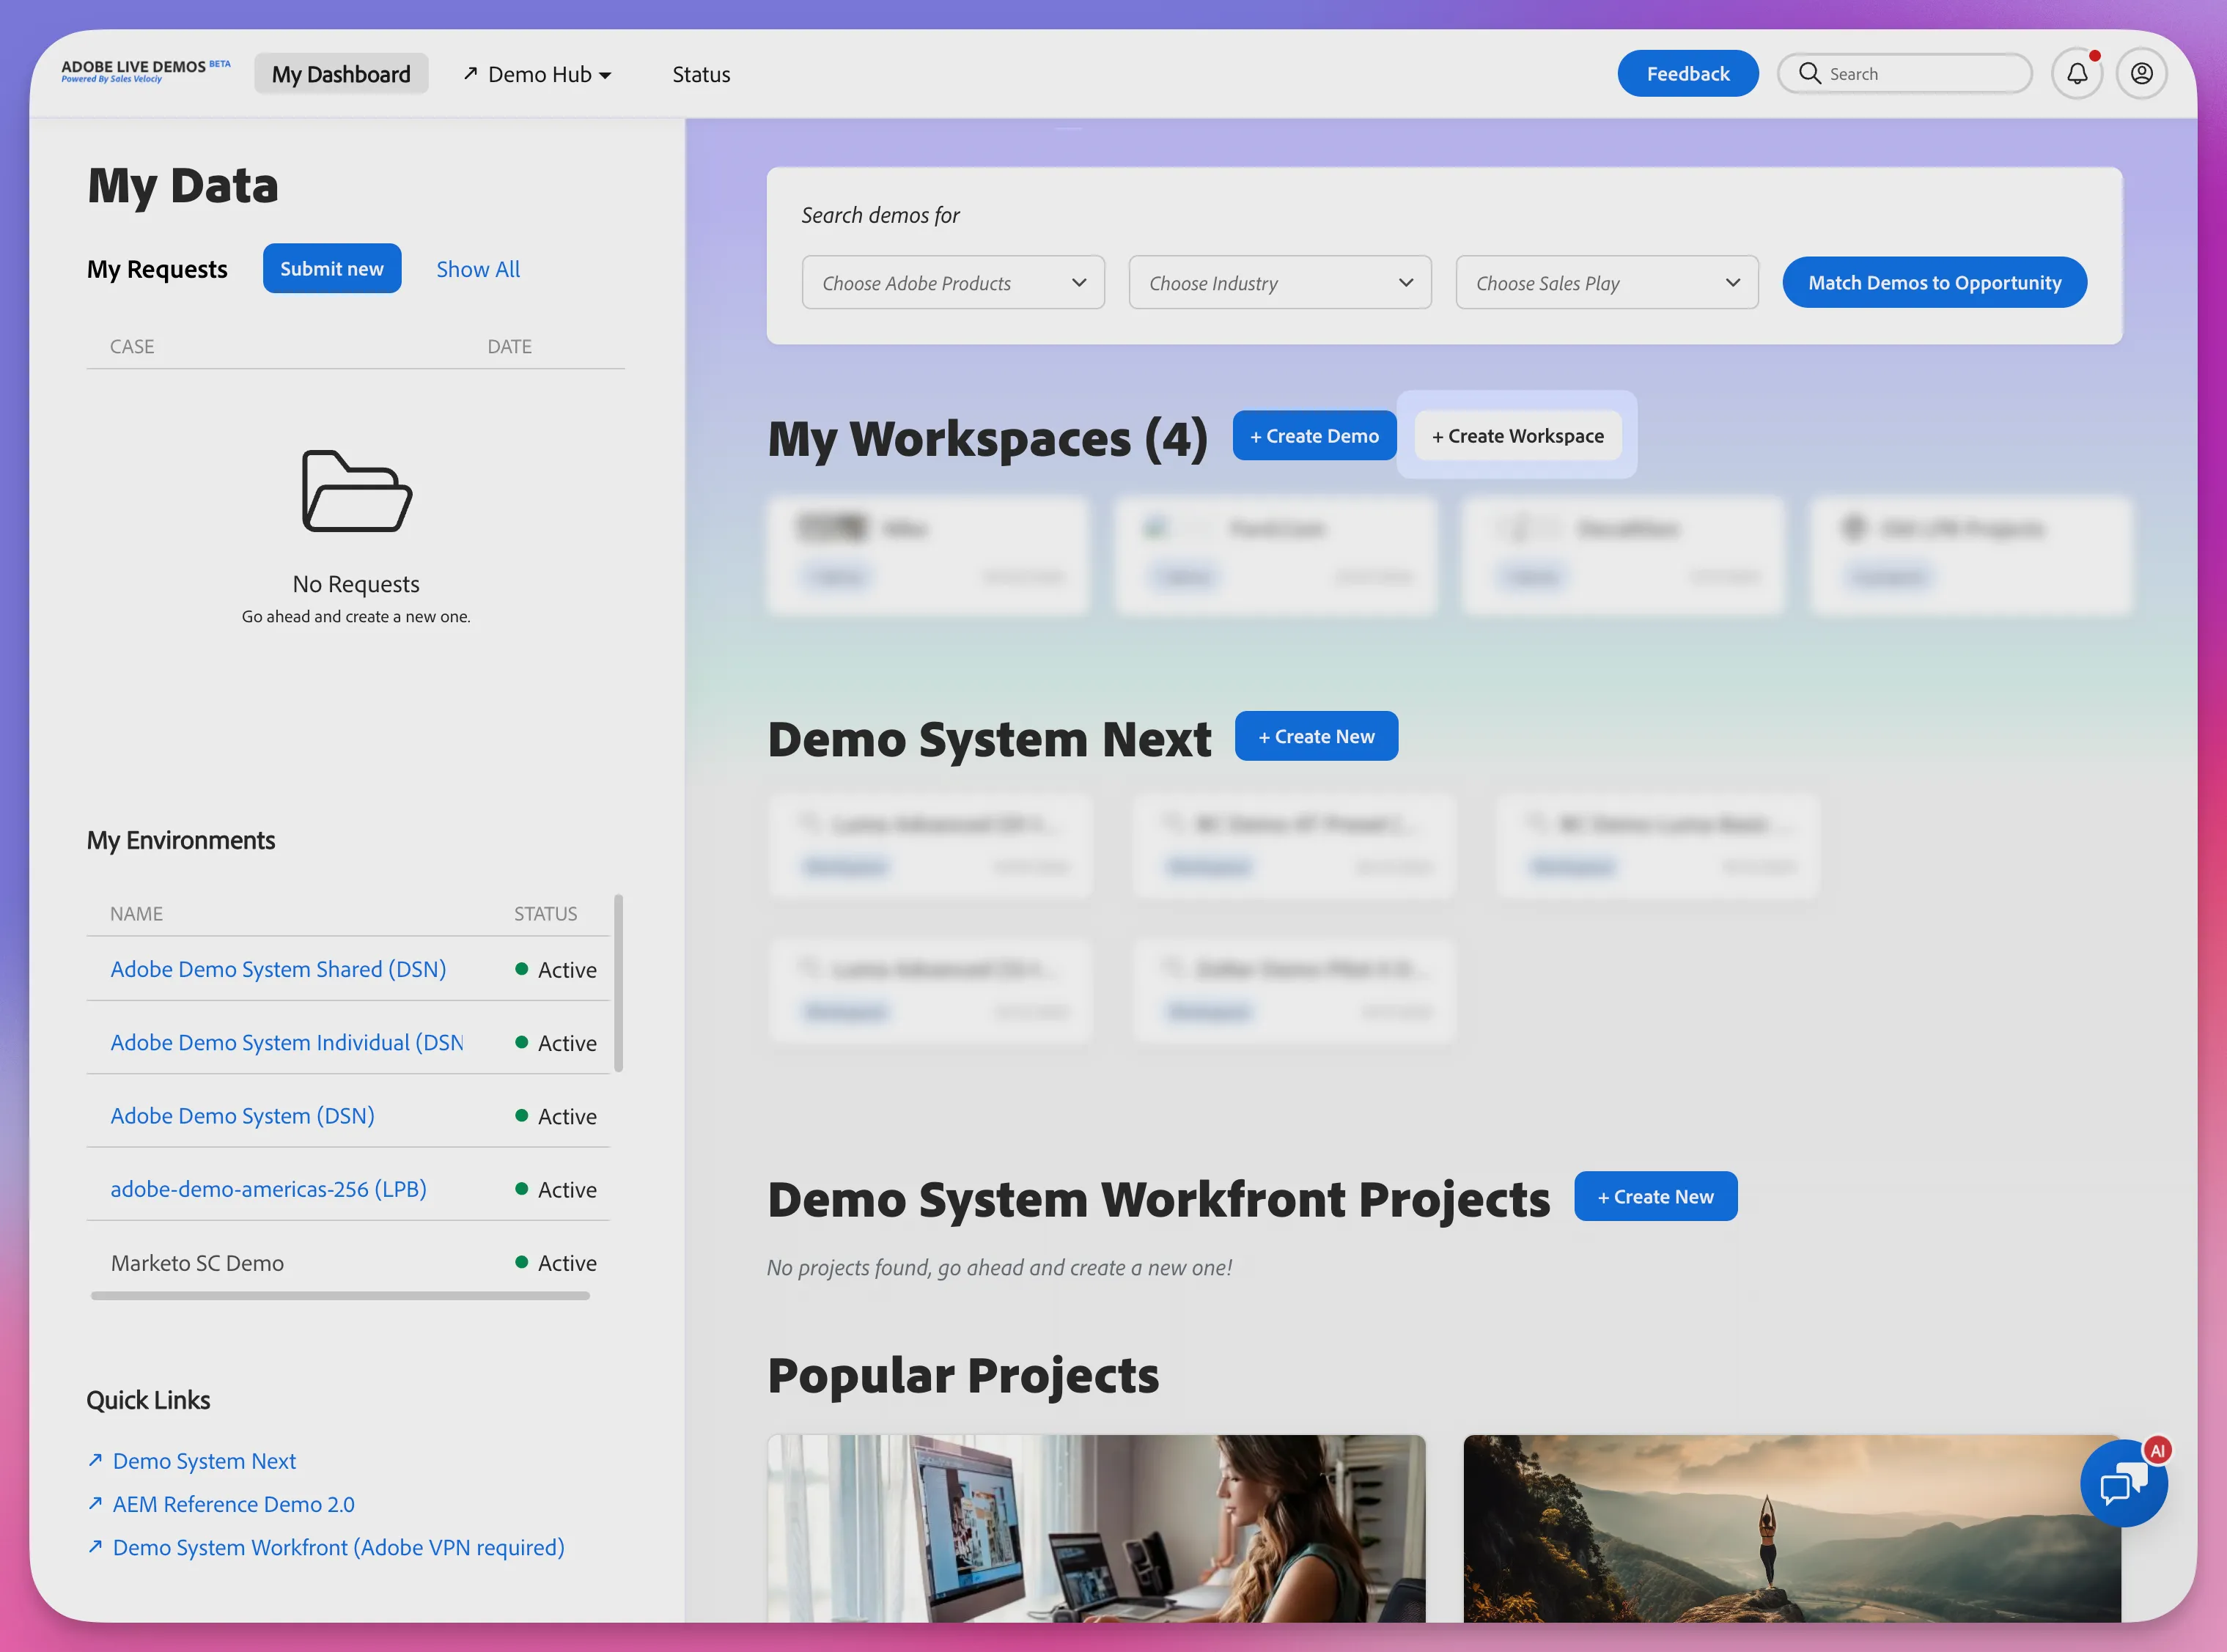The height and width of the screenshot is (1652, 2227).
Task: Open the AEM Reference Demo 2.0 quick link
Action: pyautogui.click(x=233, y=1503)
